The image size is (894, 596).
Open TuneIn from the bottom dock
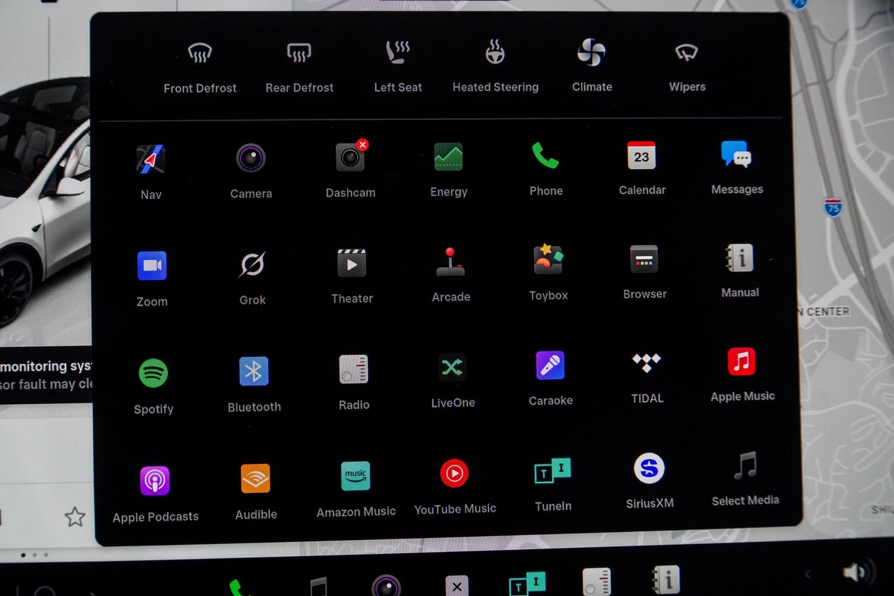527,584
